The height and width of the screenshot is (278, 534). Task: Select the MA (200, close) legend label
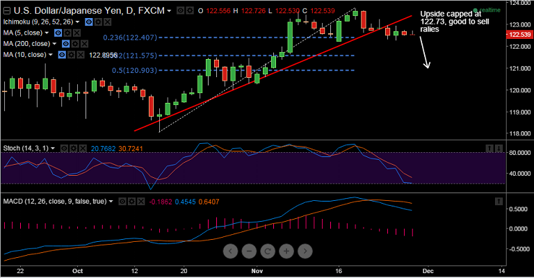[x=26, y=44]
